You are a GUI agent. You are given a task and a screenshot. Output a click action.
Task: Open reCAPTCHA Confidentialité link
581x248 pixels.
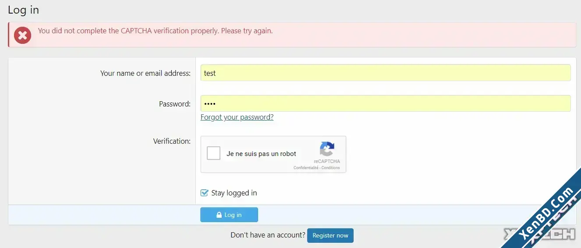coord(306,168)
